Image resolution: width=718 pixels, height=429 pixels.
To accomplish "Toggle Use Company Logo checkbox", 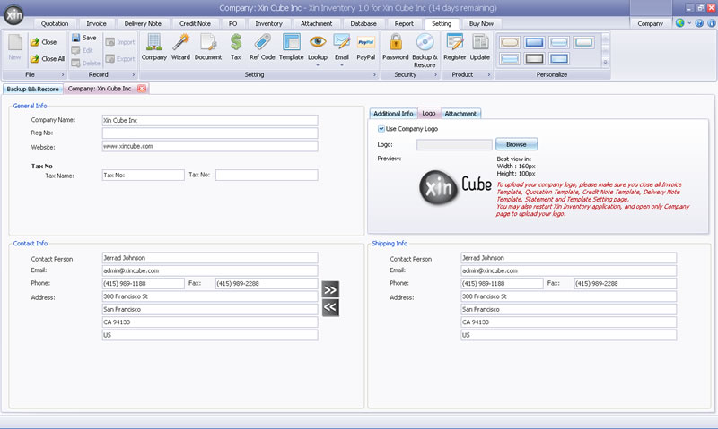I will pyautogui.click(x=381, y=129).
